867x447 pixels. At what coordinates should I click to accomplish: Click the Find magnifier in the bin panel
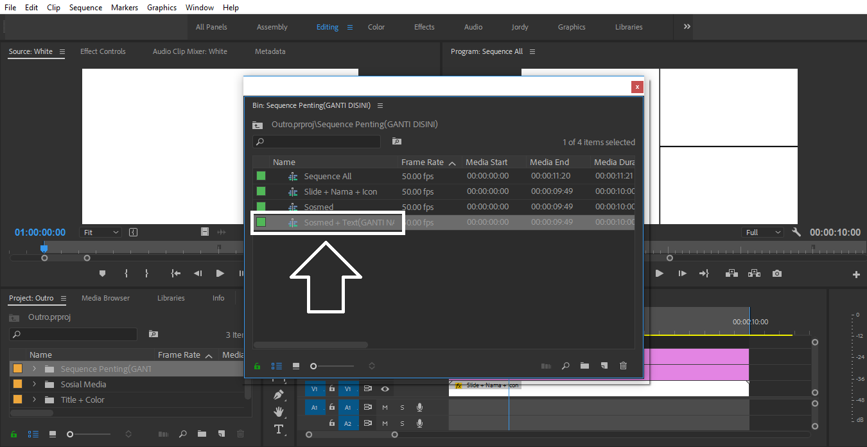tap(566, 365)
